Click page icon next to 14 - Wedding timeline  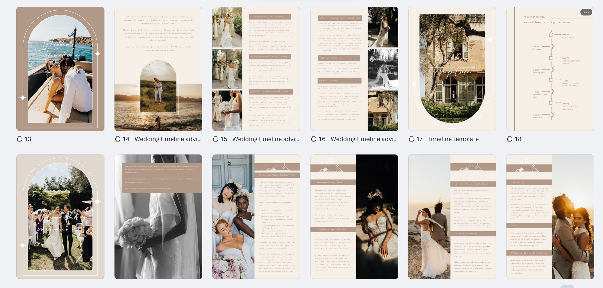[x=118, y=139]
